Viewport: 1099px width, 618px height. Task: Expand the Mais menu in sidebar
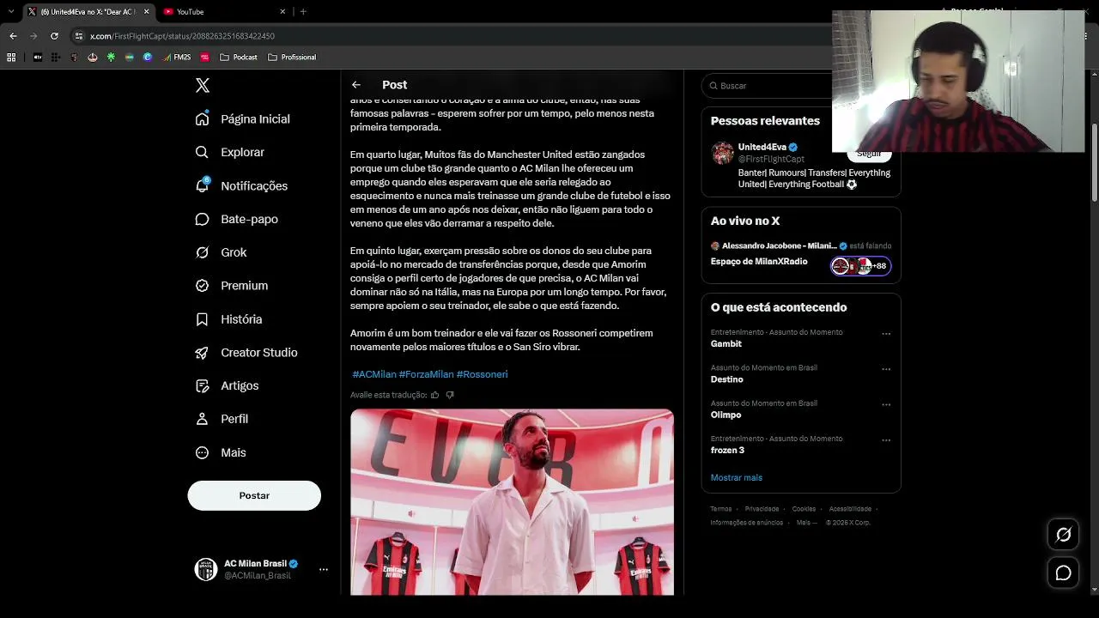(221, 452)
